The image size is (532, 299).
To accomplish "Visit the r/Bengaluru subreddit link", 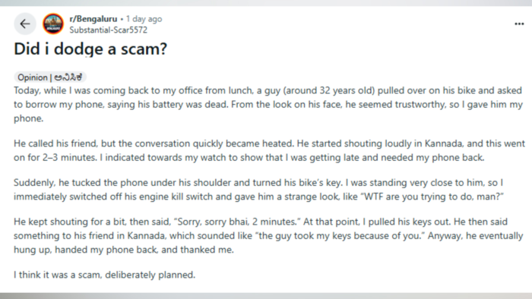I will pos(93,19).
